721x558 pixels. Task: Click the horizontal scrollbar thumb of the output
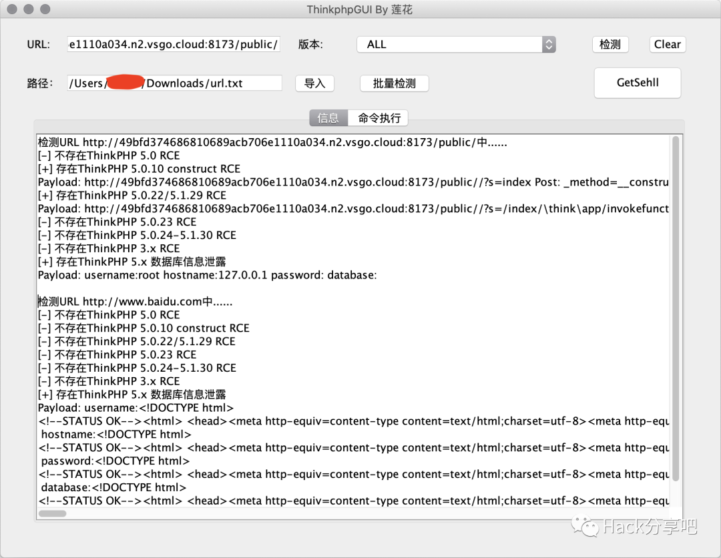click(53, 513)
